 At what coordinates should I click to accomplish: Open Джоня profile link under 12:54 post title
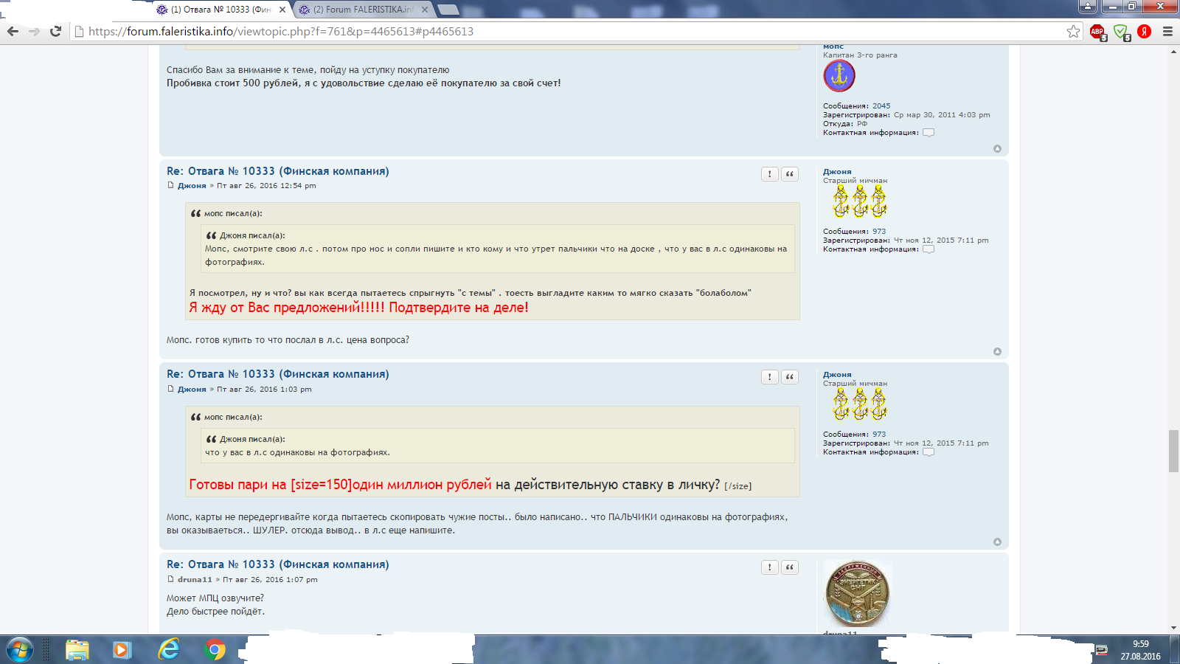[x=192, y=186]
